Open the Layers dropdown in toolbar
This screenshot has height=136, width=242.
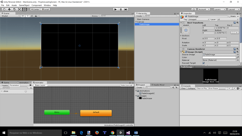coord(219,10)
